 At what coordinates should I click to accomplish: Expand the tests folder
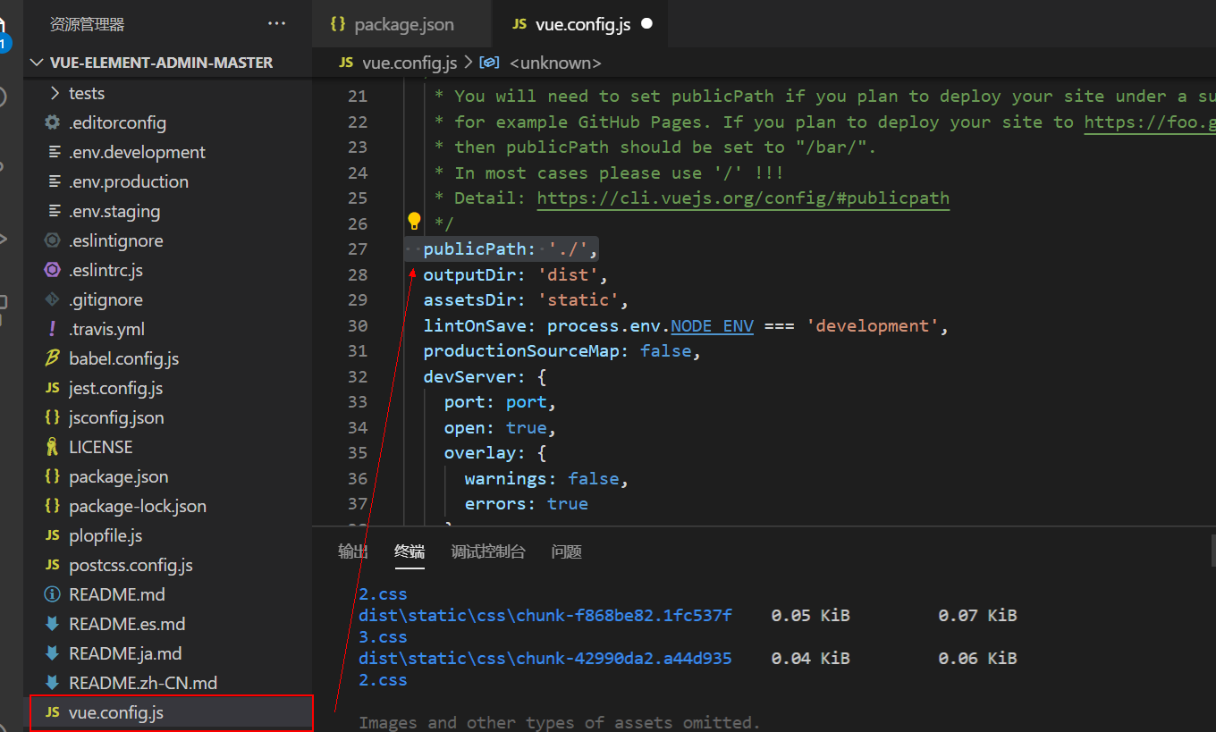(86, 93)
